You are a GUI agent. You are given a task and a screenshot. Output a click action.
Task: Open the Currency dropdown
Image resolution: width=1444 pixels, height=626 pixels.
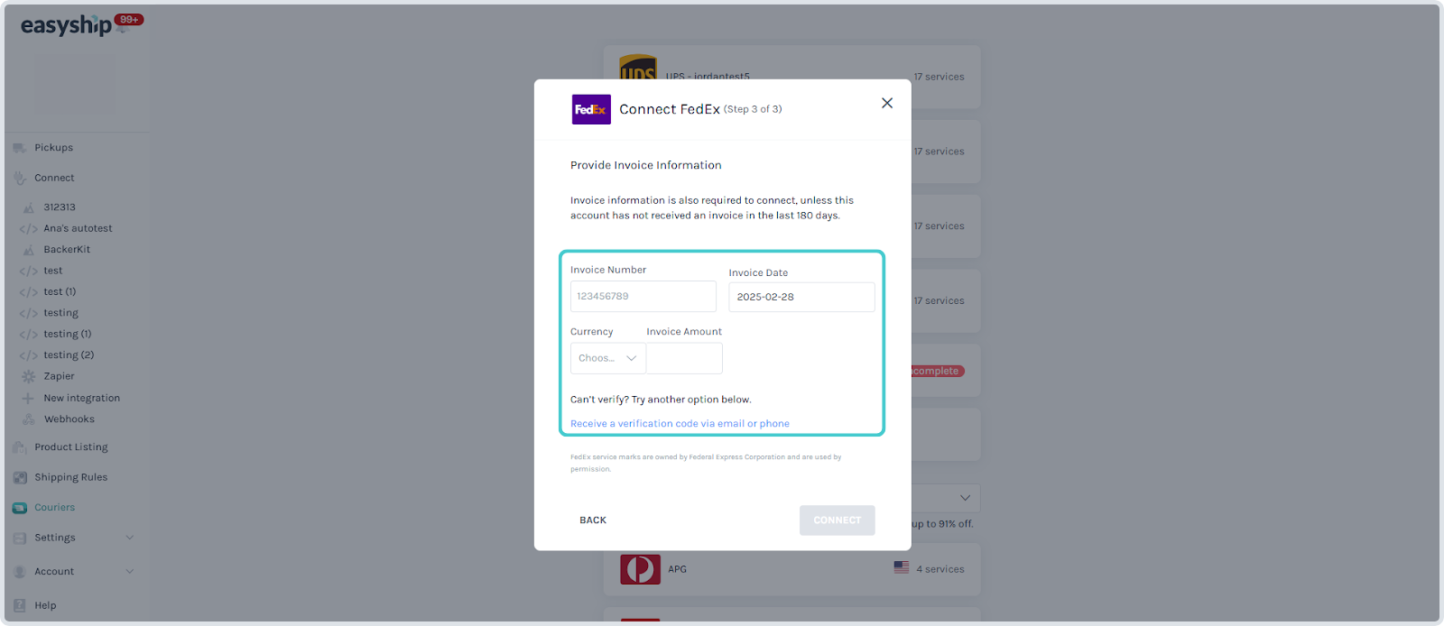607,358
